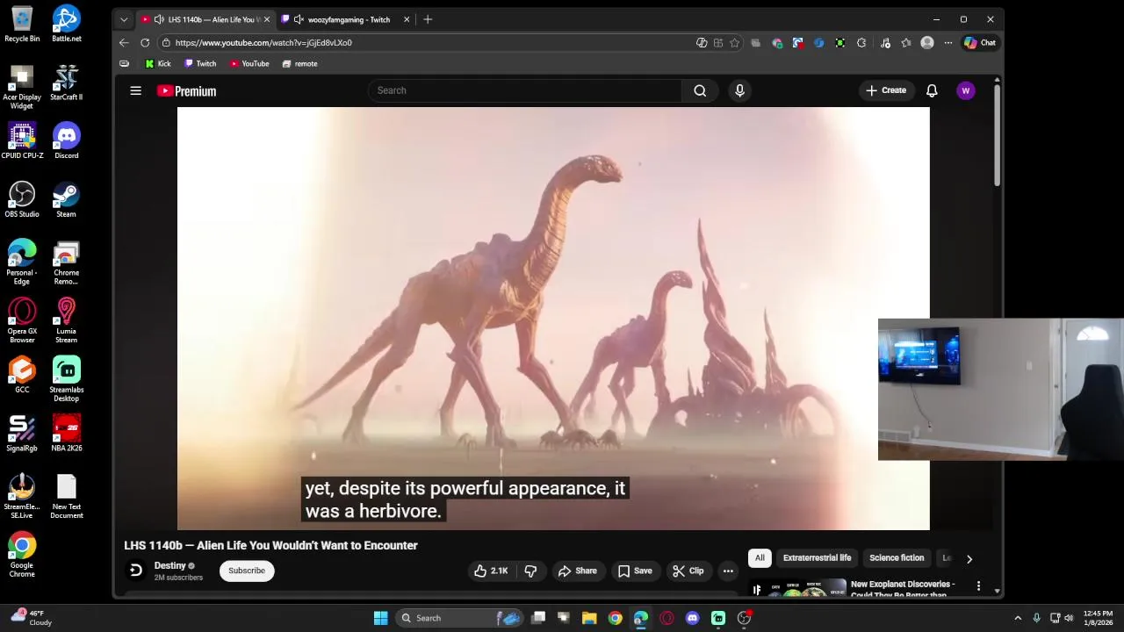Open the browser Favorites hub icon
This screenshot has height=632, width=1124.
tap(906, 42)
